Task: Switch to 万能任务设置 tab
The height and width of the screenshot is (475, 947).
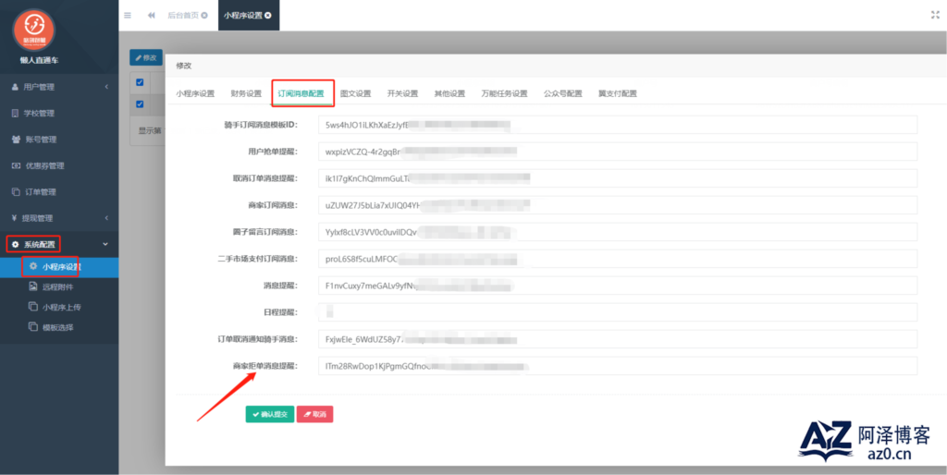Action: point(504,93)
